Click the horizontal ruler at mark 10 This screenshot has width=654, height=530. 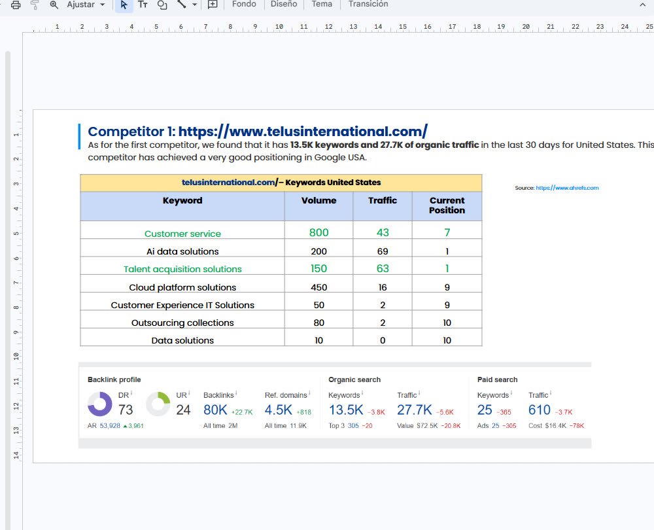tap(279, 27)
